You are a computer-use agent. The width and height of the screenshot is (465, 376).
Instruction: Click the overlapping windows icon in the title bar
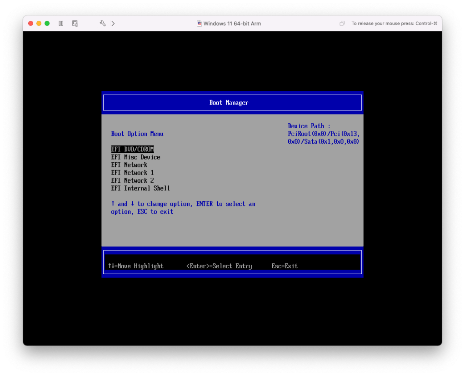click(342, 24)
